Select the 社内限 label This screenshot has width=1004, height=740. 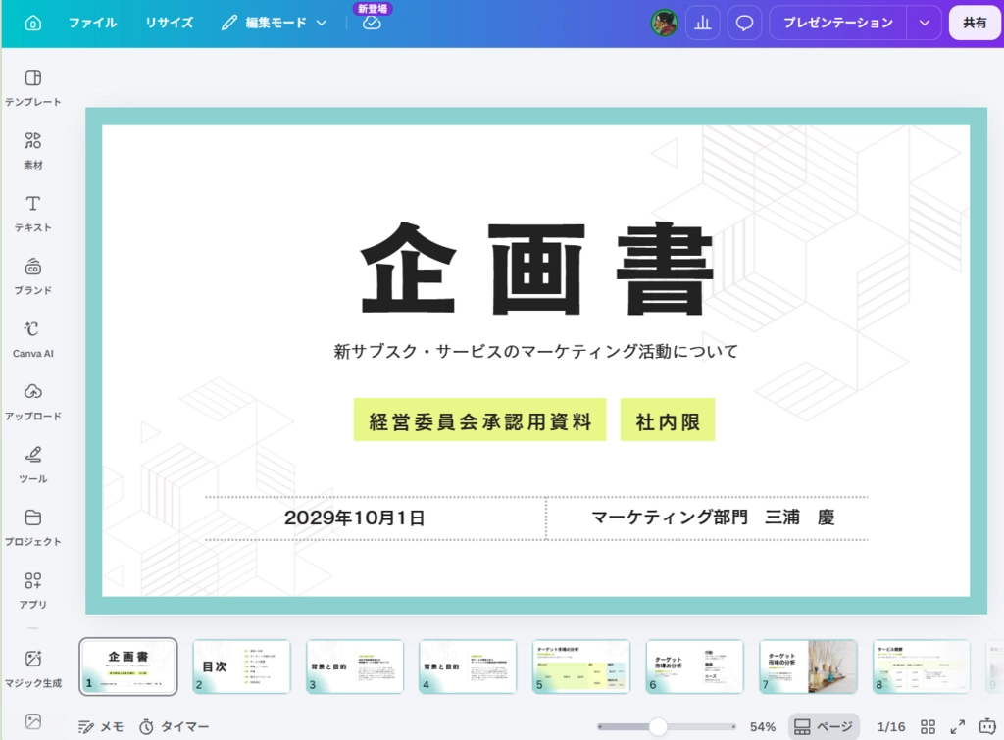(668, 419)
